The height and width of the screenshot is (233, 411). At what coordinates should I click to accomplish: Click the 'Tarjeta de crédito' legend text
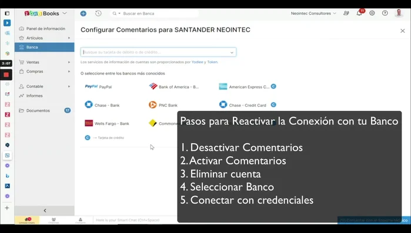tap(111, 138)
